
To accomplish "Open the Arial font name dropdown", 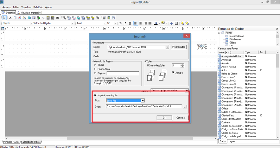I will 105,23.
